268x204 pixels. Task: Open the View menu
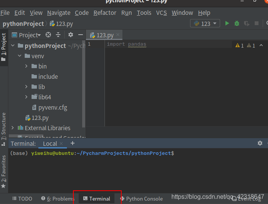(36, 13)
